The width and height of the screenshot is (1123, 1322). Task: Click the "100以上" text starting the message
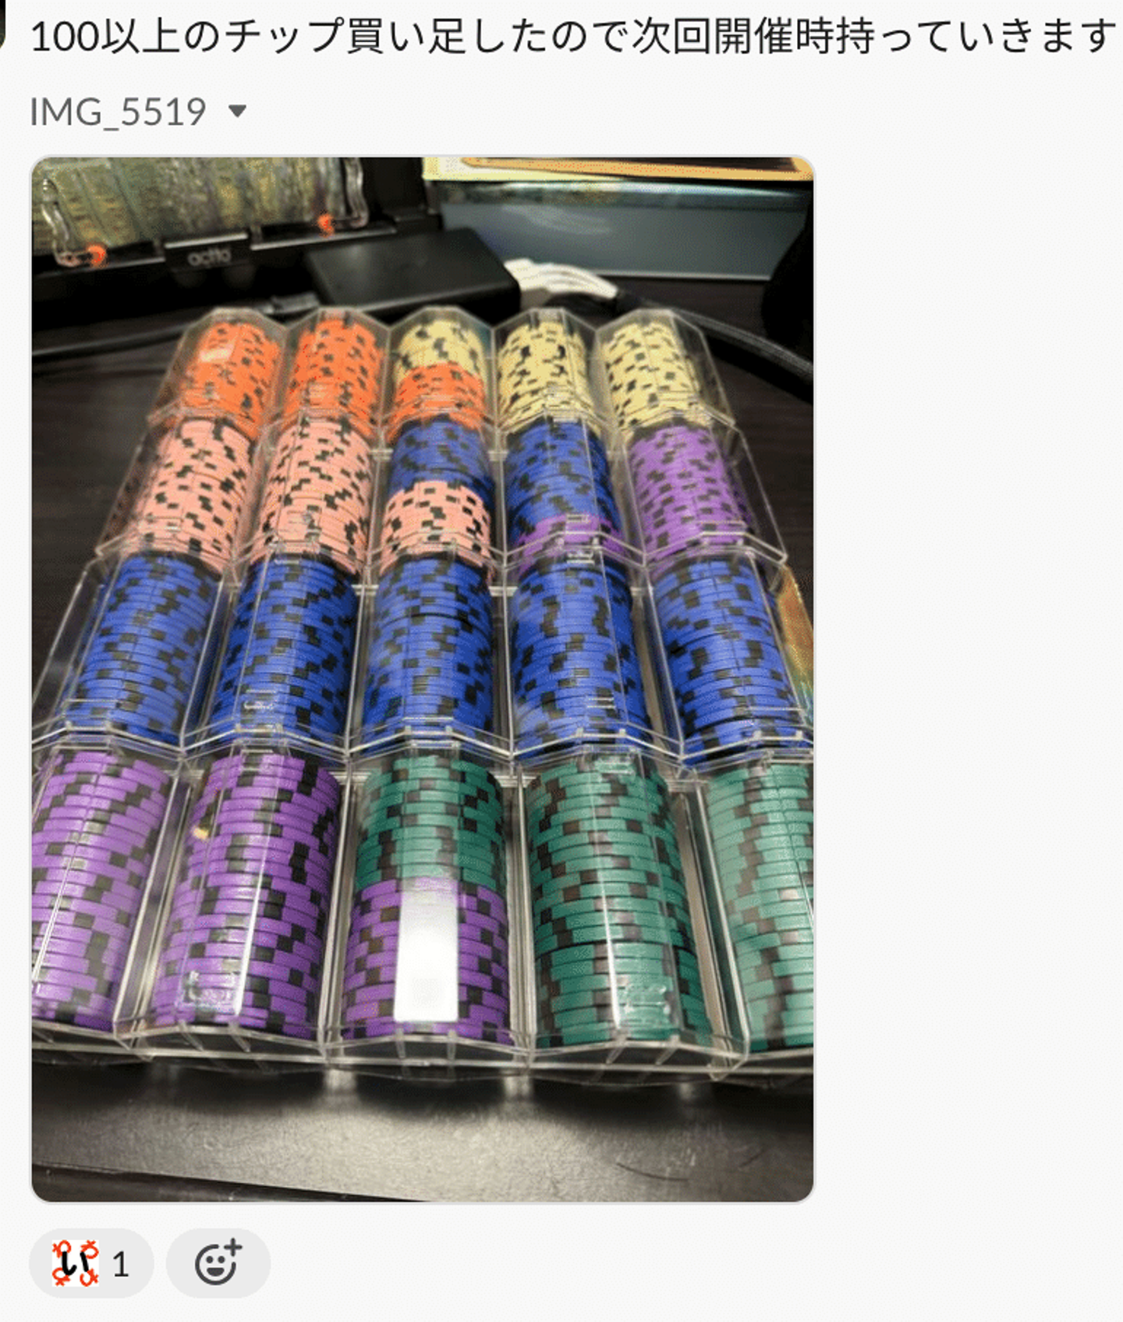[x=85, y=35]
